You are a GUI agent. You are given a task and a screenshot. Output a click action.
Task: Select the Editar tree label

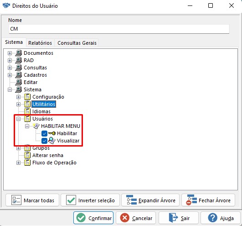(31, 82)
